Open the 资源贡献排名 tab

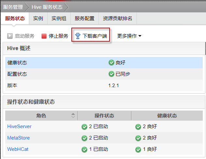click(118, 18)
